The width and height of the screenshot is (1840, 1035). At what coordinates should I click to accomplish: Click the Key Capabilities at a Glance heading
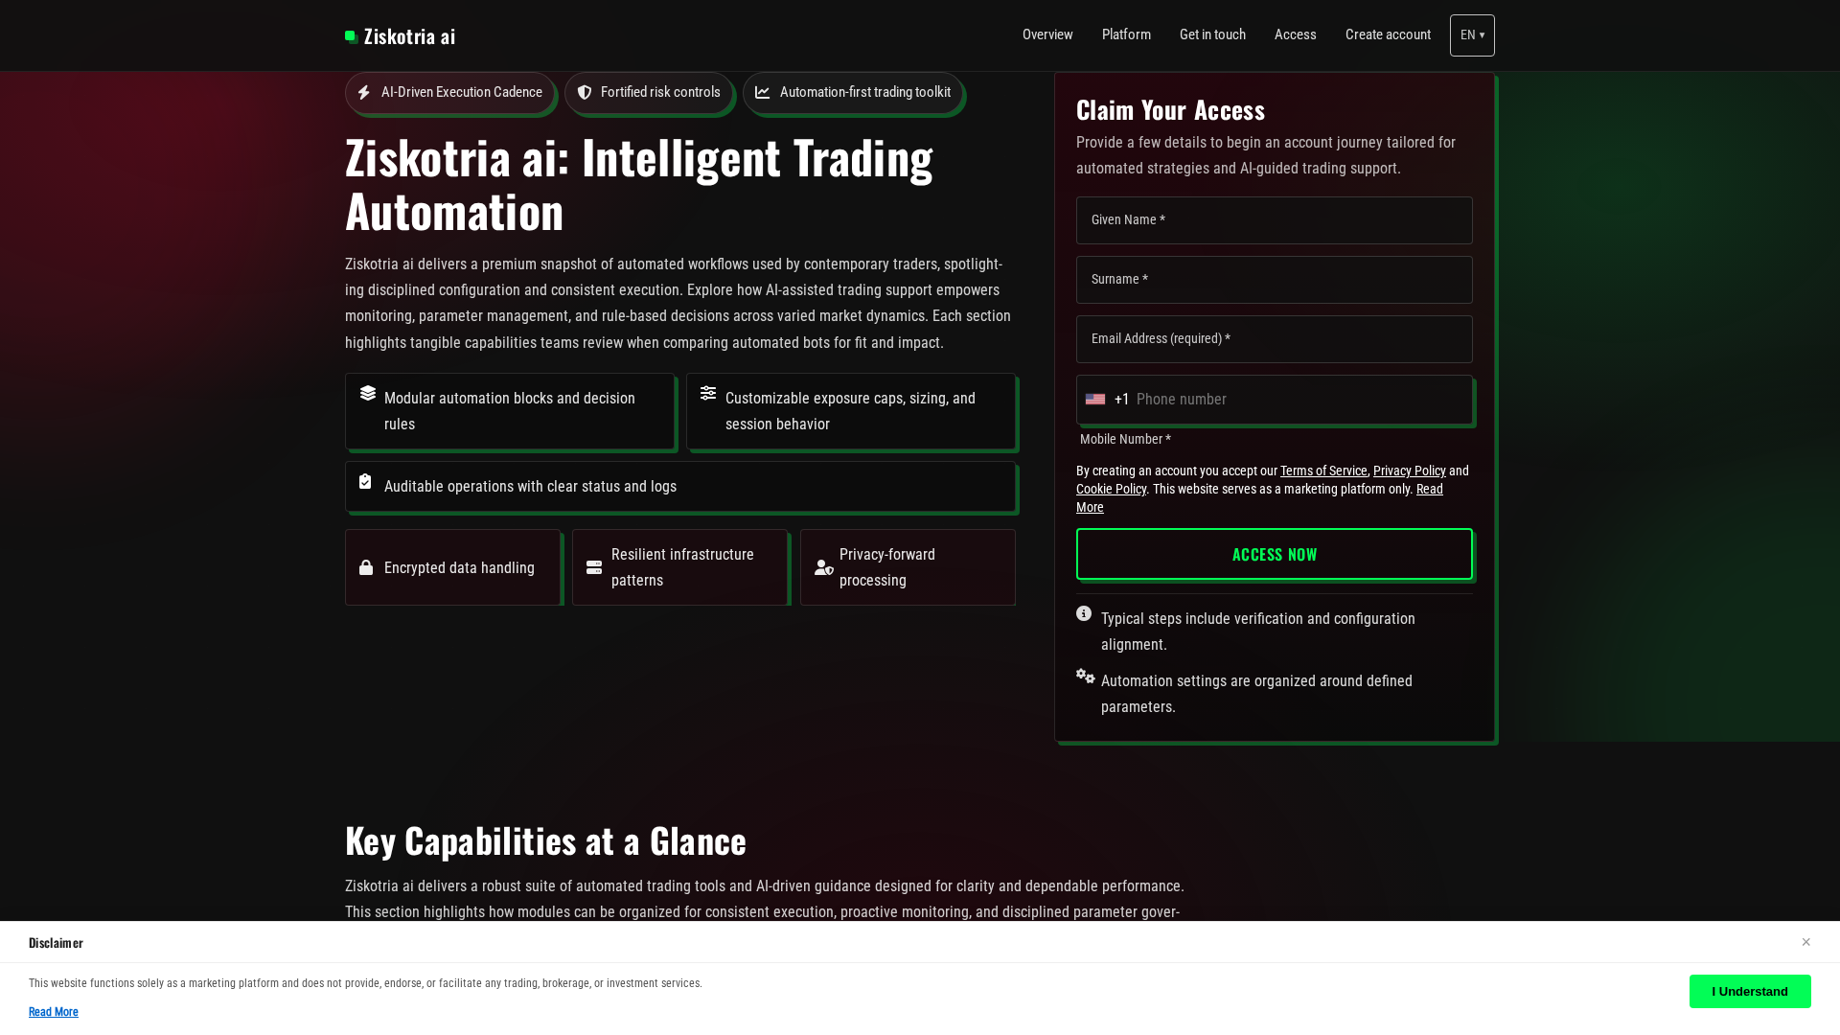(x=545, y=840)
